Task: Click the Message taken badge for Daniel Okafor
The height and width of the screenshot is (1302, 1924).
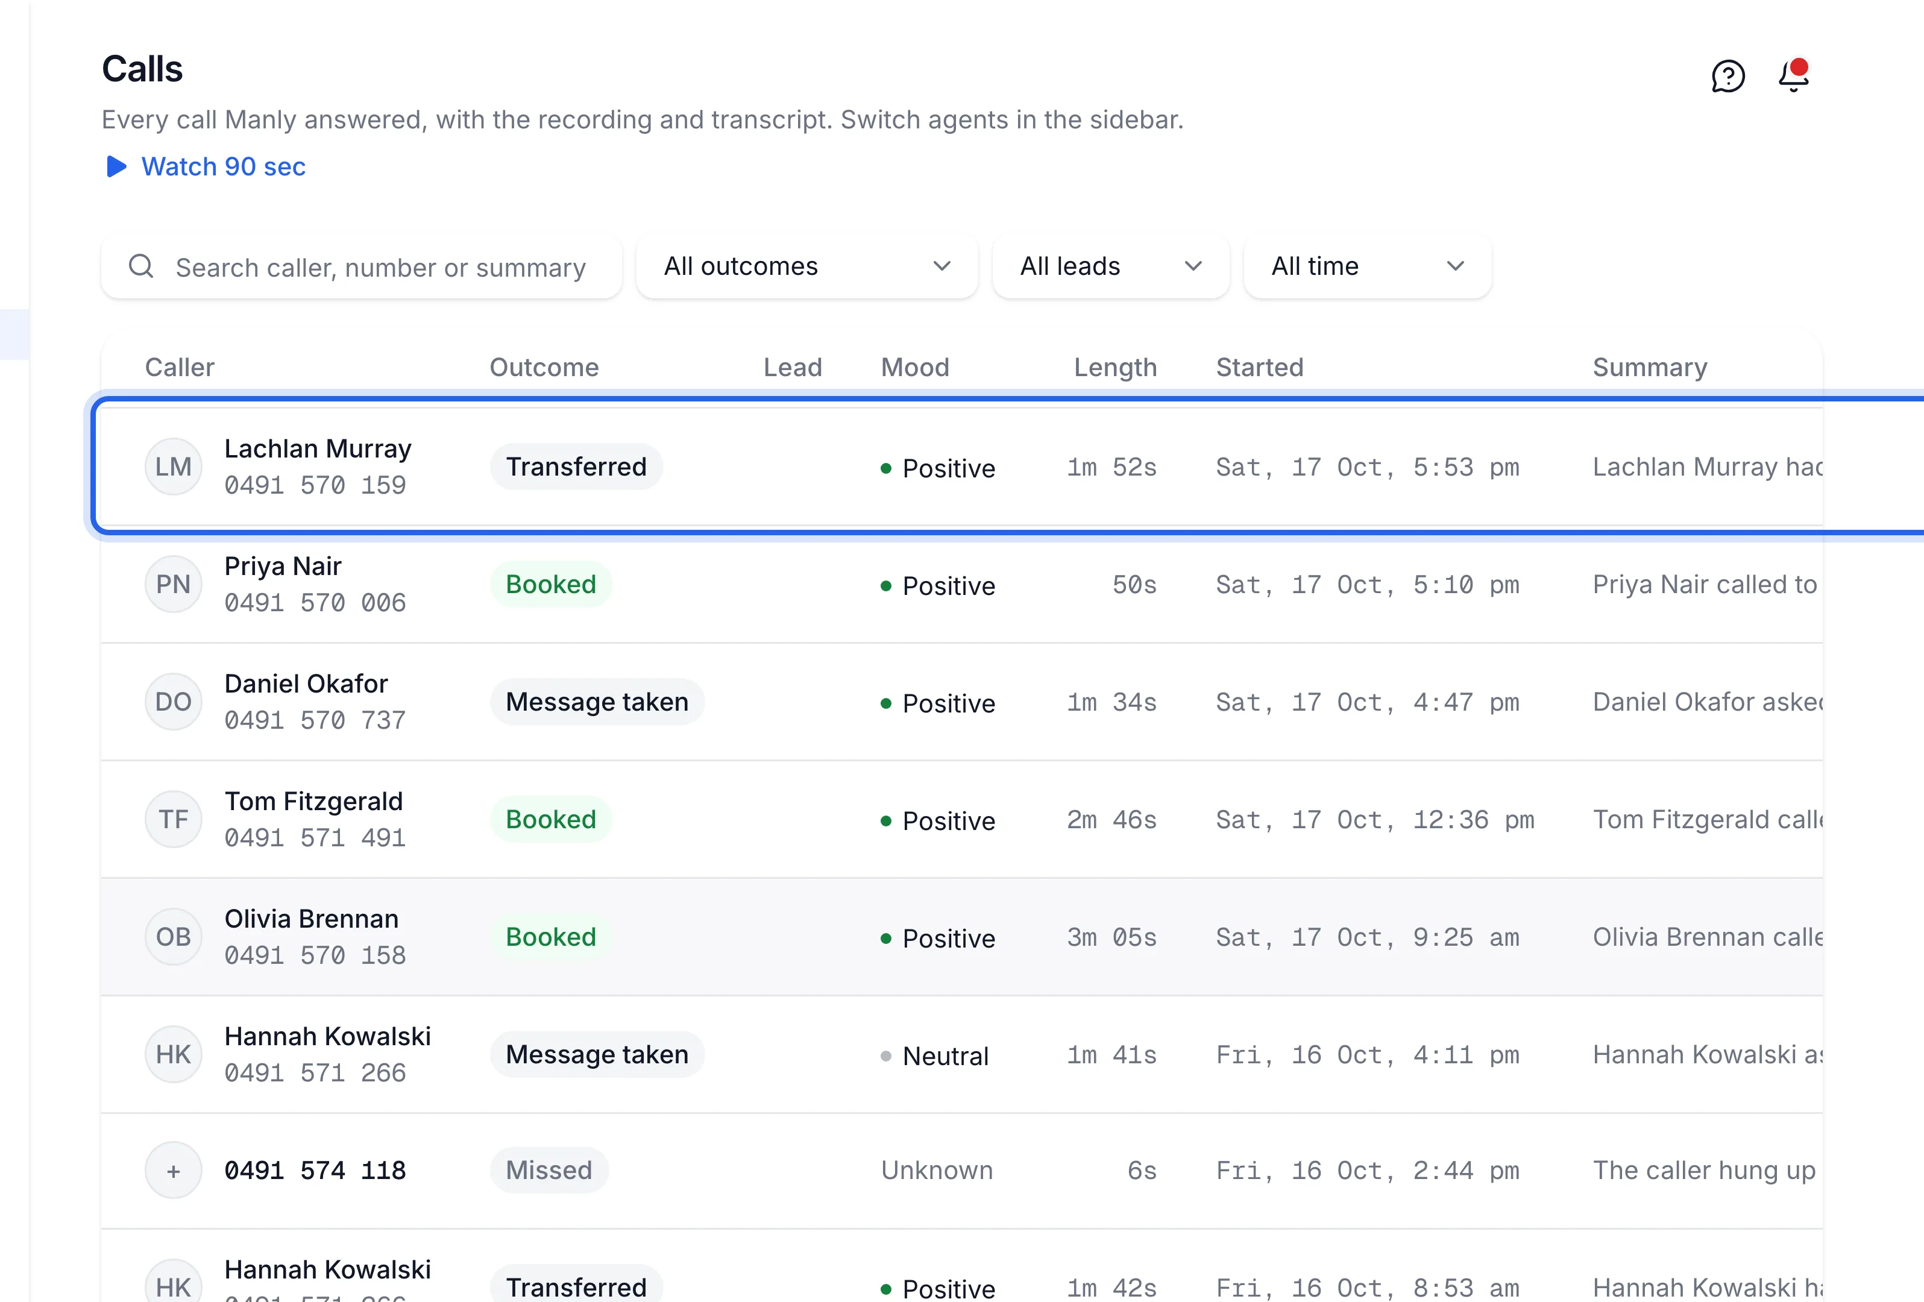Action: coord(597,702)
